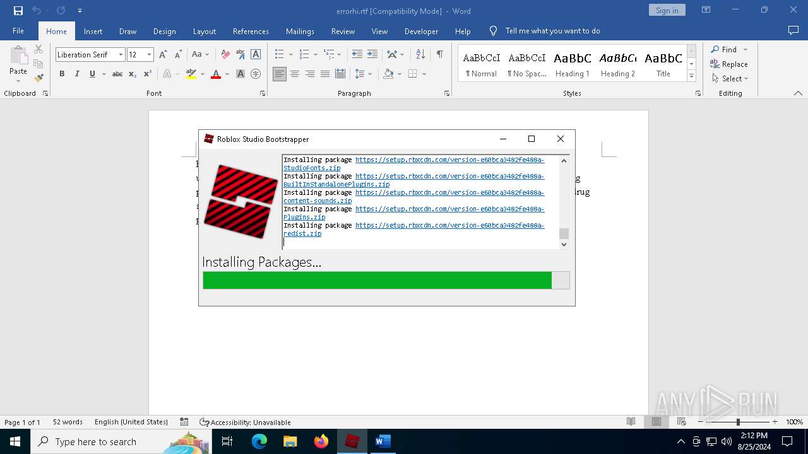The width and height of the screenshot is (808, 454).
Task: Clear all formatting icon
Action: coord(225,54)
